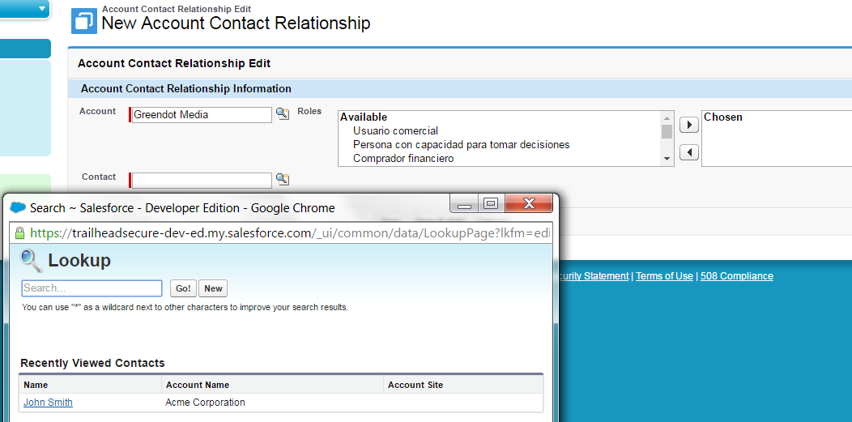This screenshot has height=422, width=852.
Task: Open the Account lookup icon
Action: [282, 114]
